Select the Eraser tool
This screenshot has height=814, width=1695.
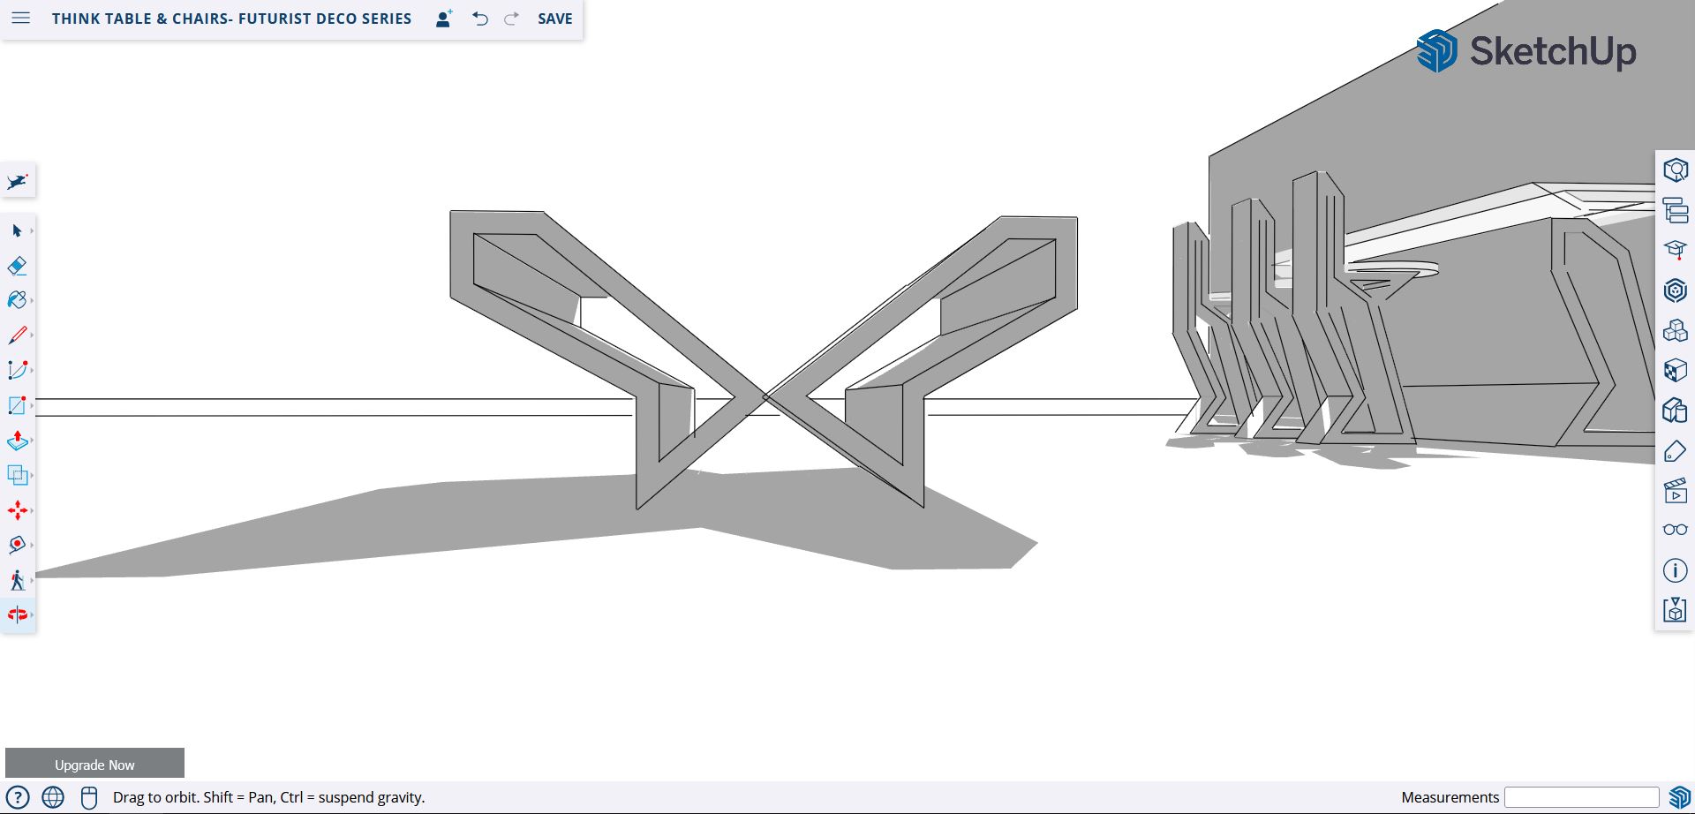point(17,266)
